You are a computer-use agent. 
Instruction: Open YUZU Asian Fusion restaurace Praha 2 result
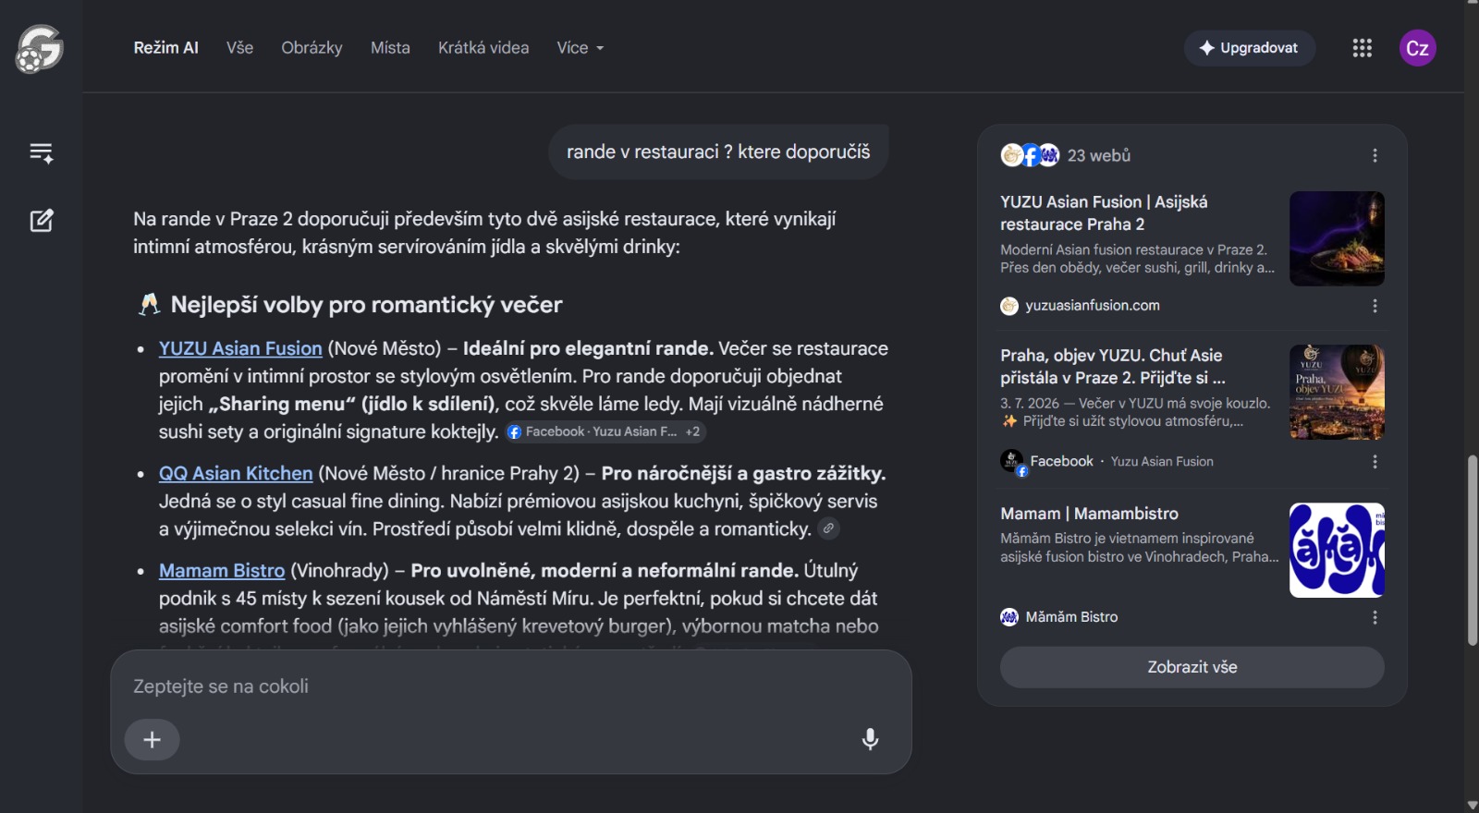[x=1104, y=212]
